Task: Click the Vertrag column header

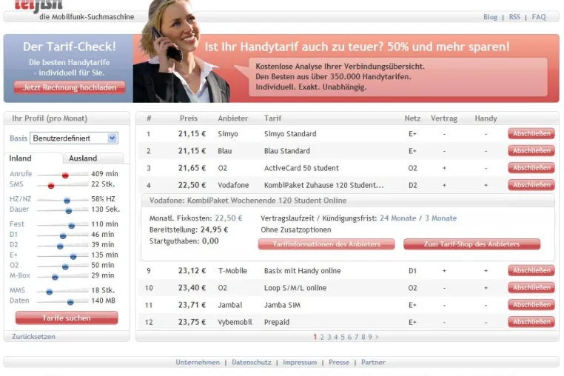Action: pyautogui.click(x=444, y=118)
